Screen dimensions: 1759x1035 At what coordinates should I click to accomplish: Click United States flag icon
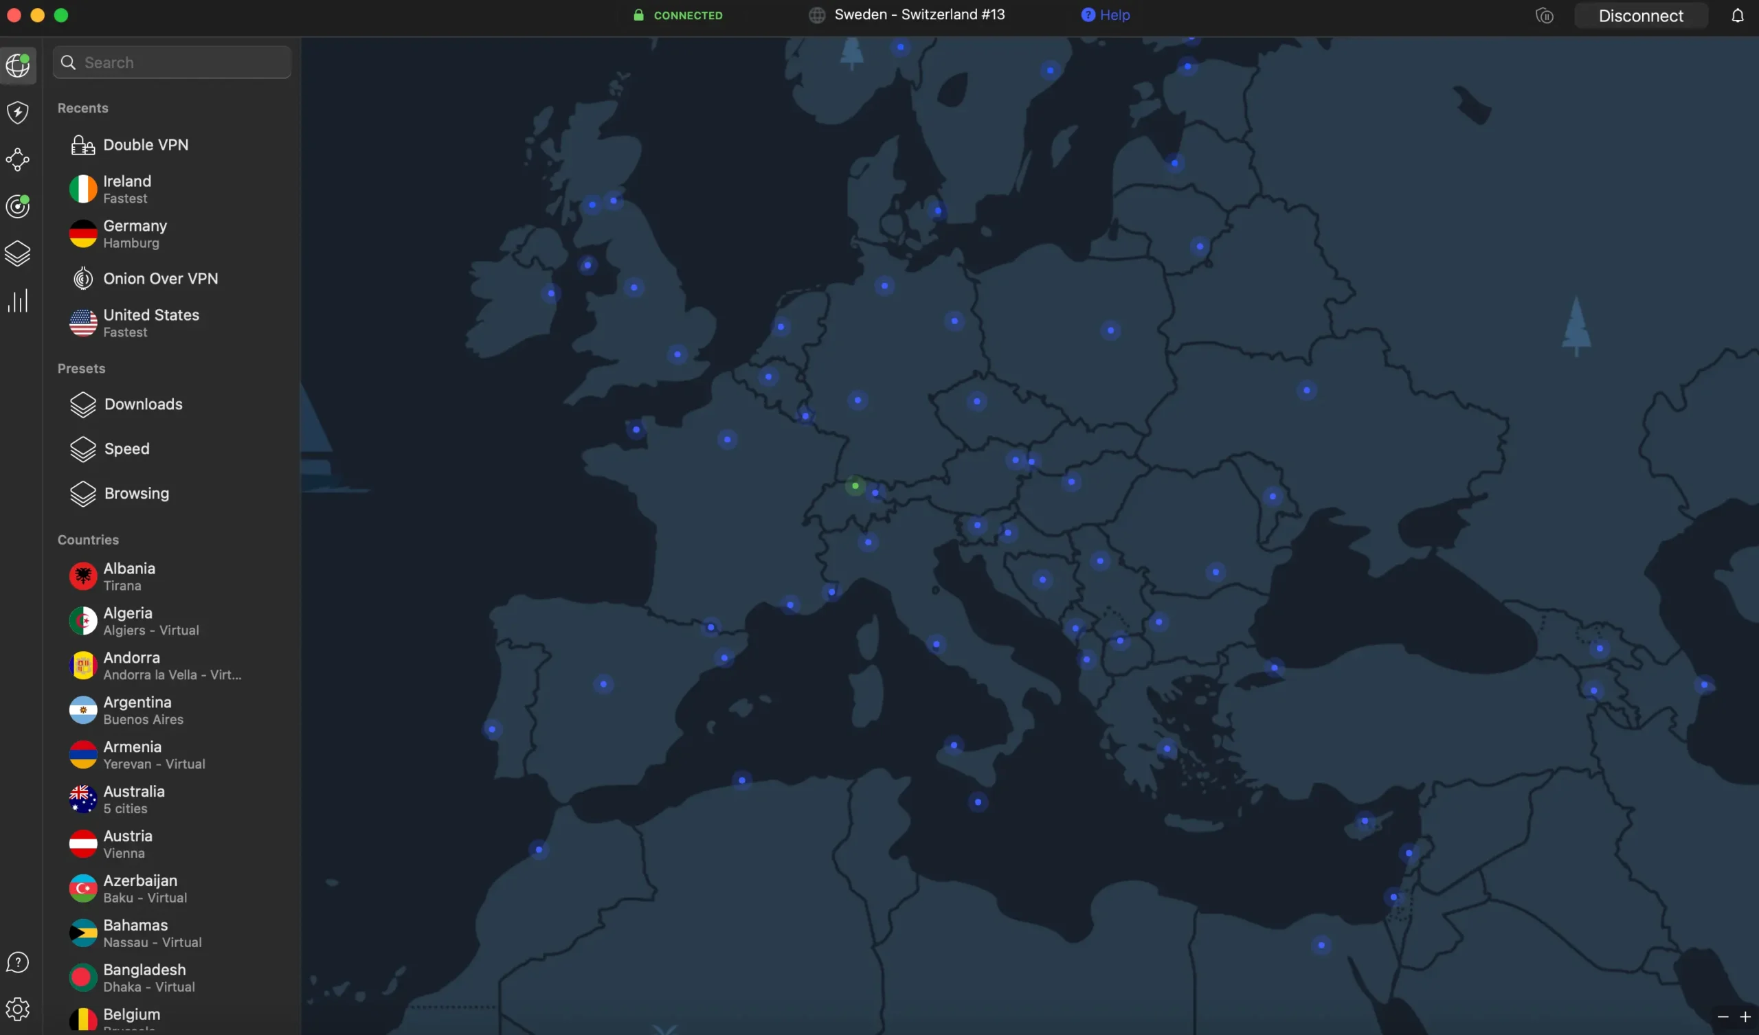(x=83, y=323)
